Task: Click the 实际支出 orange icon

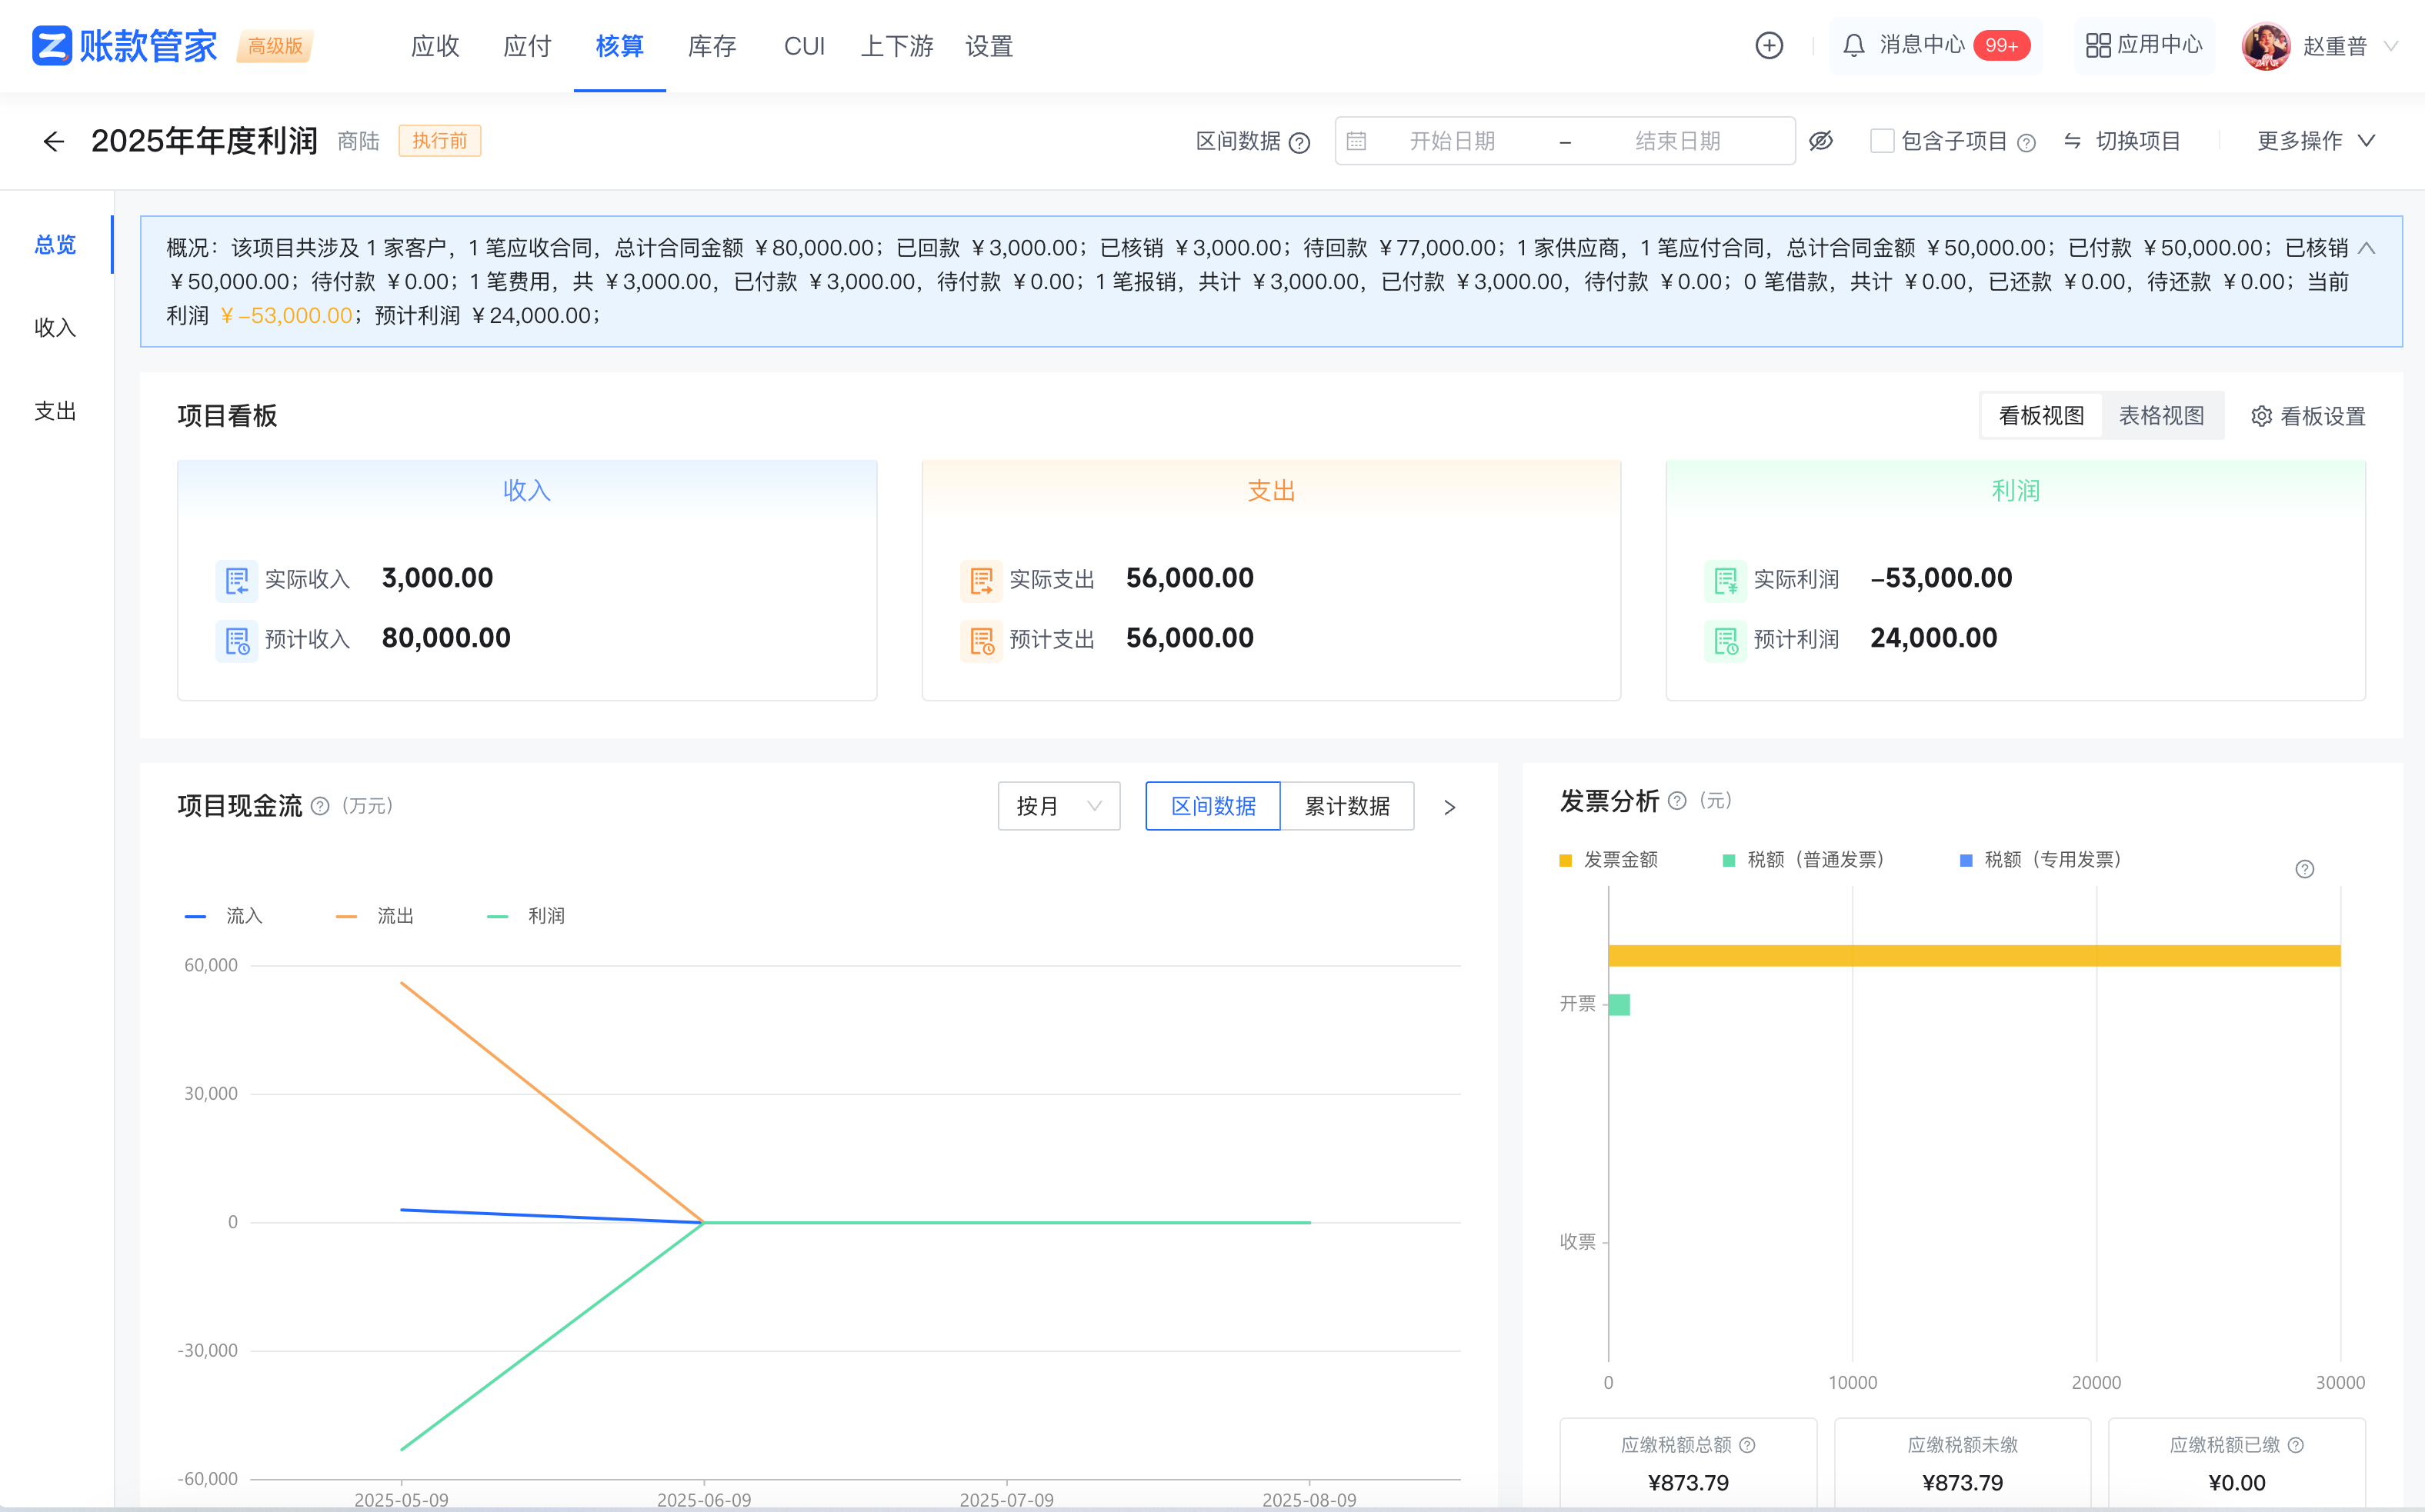Action: tap(982, 580)
